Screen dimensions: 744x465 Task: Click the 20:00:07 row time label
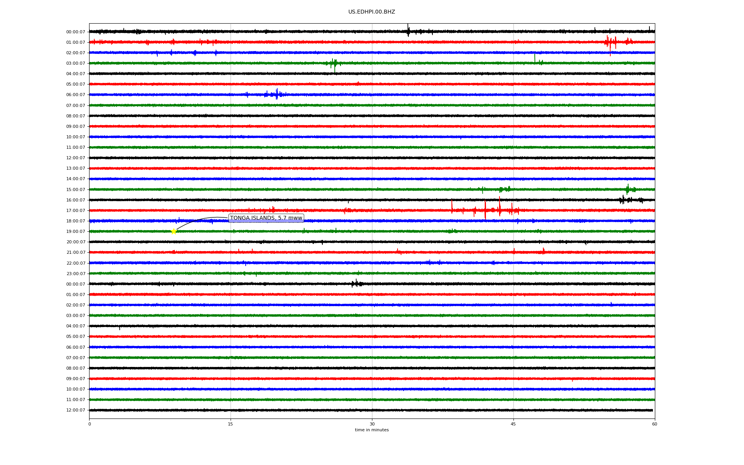[x=76, y=242]
